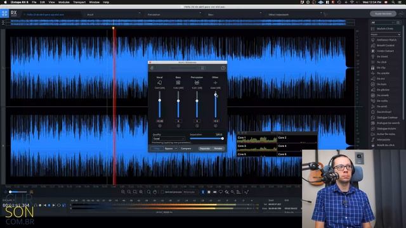Click the Vocal channel icon in Music Rebalance

(159, 83)
